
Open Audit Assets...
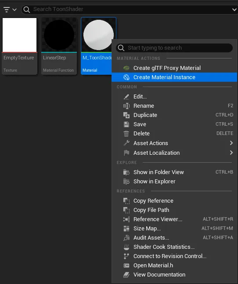point(174,238)
